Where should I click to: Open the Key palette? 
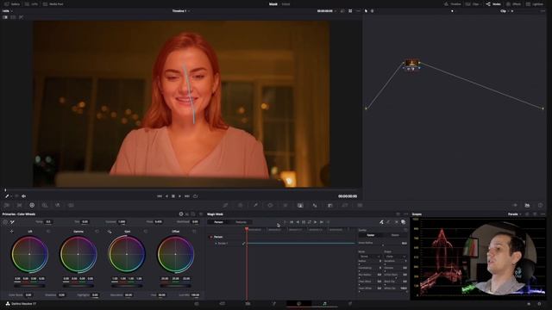(x=329, y=205)
